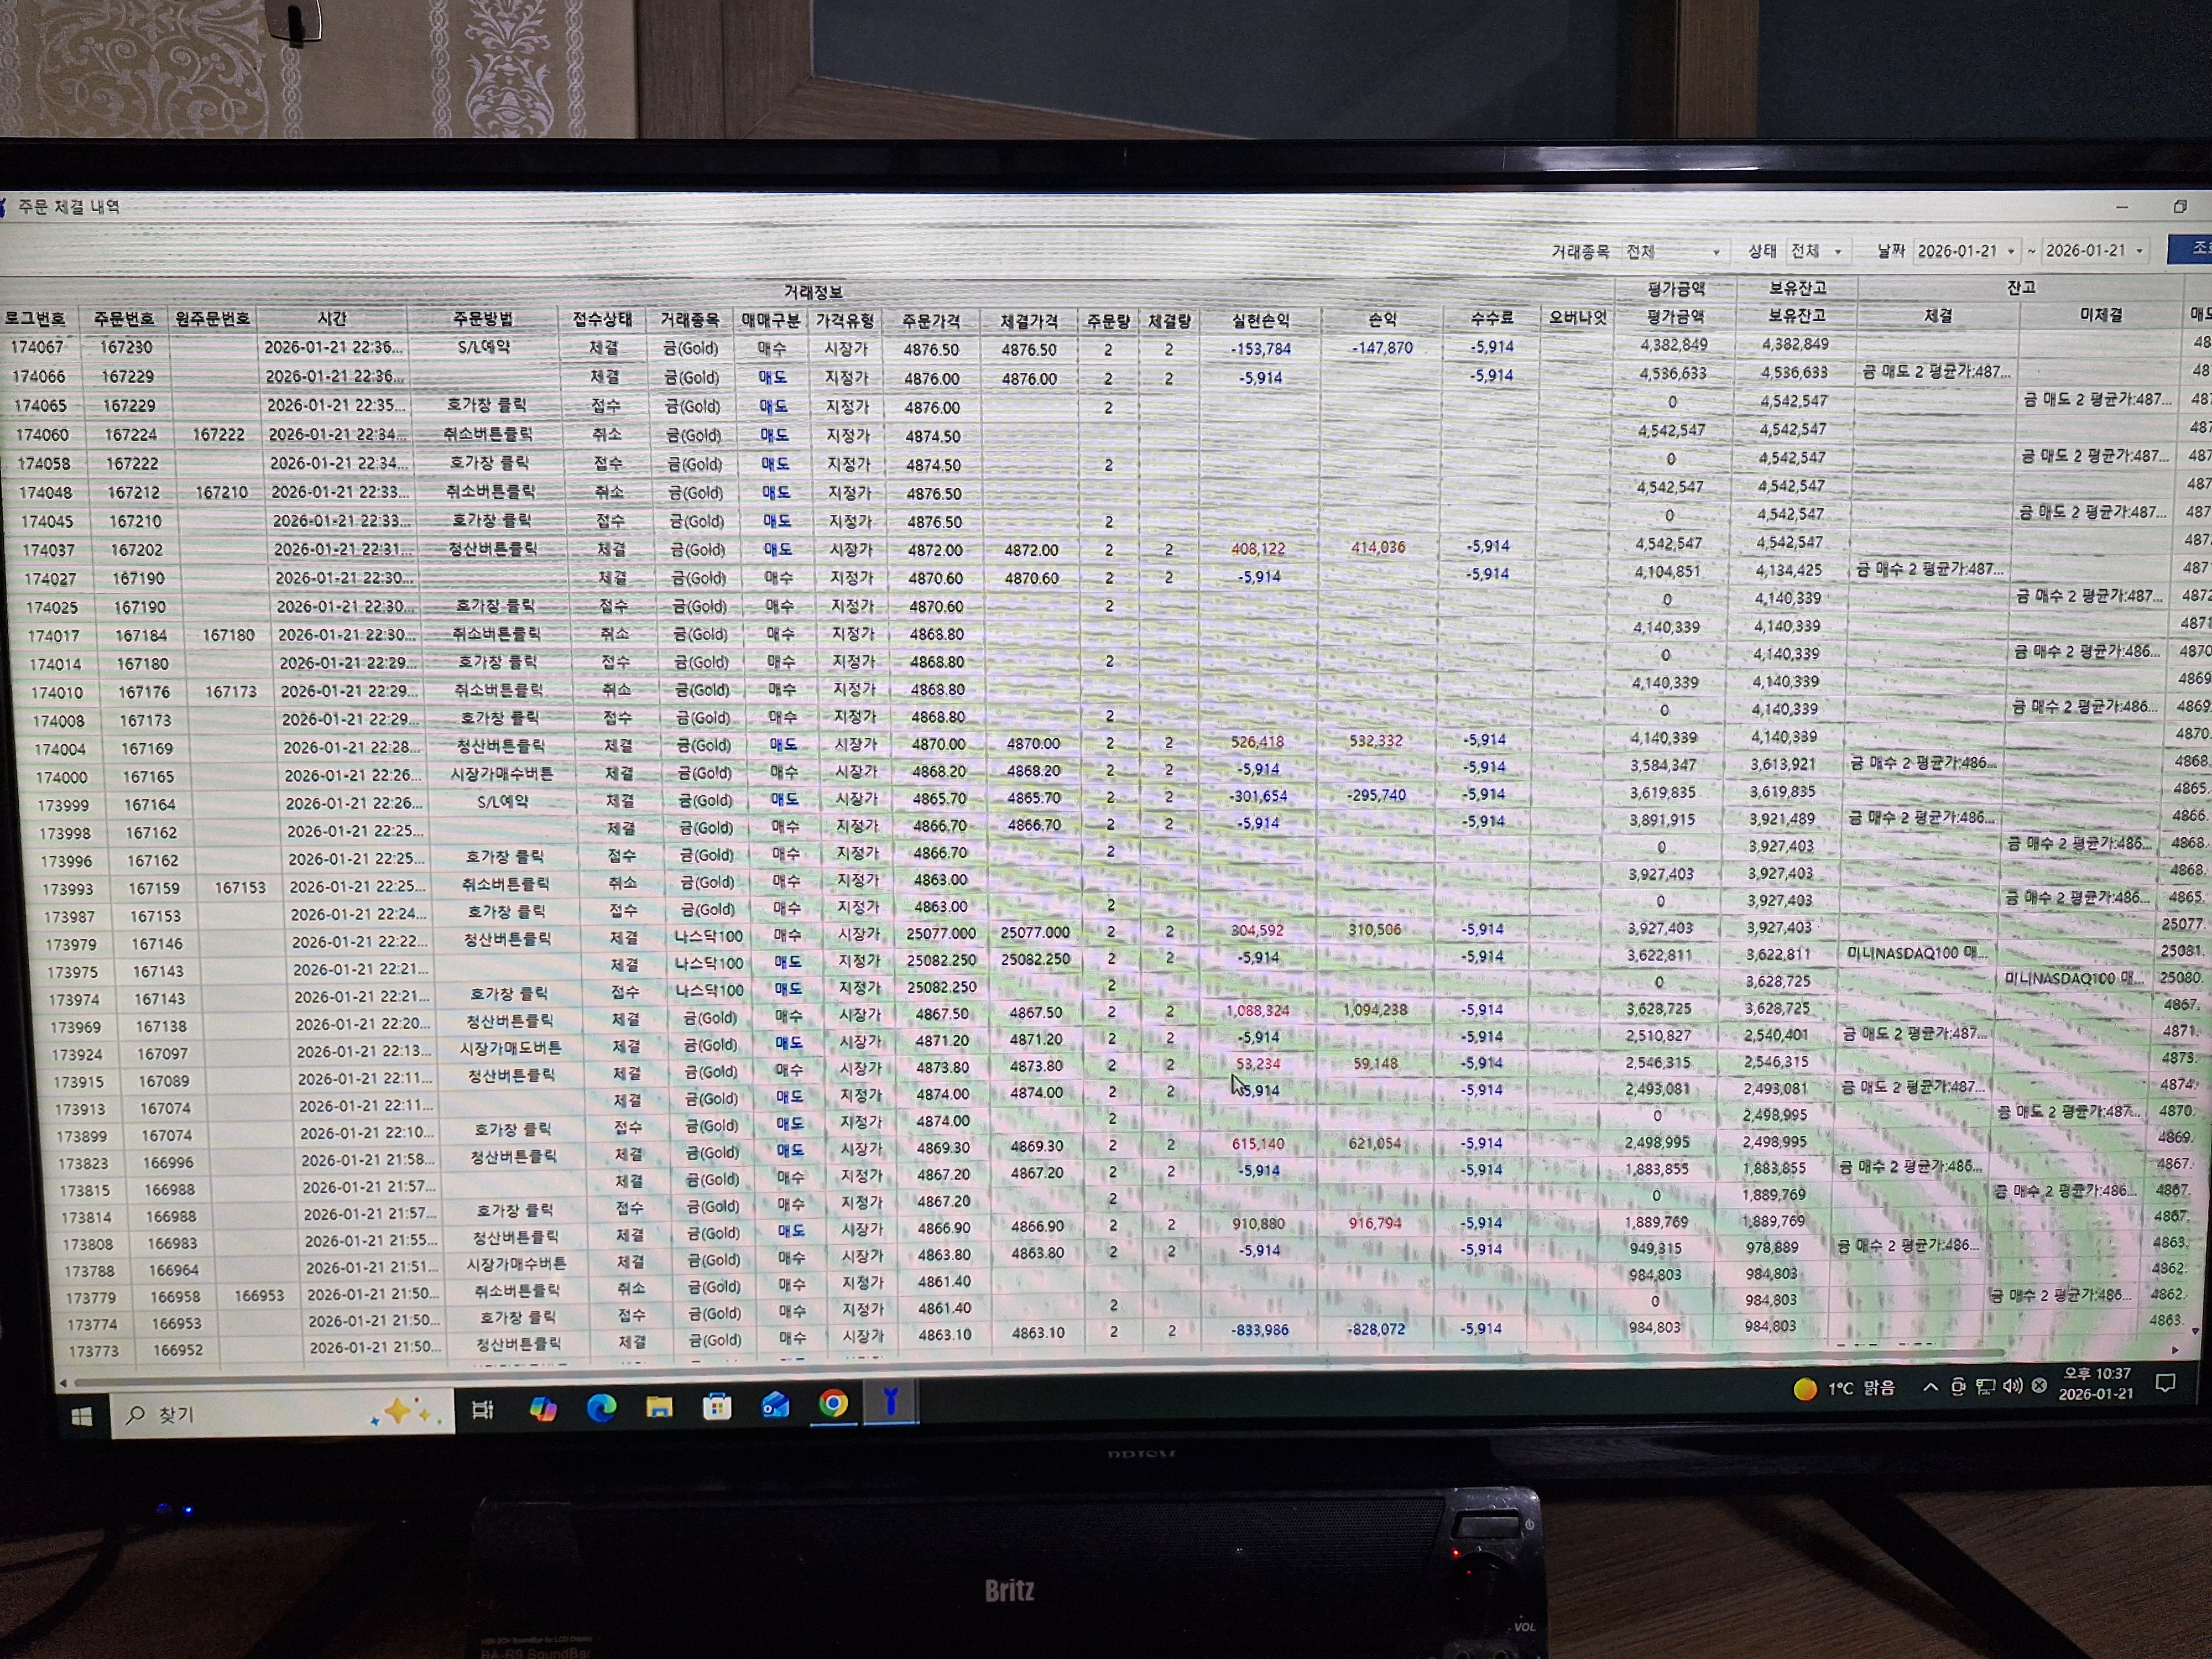The image size is (2212, 1659).
Task: Click the 수수료 column header
Action: click(1491, 318)
